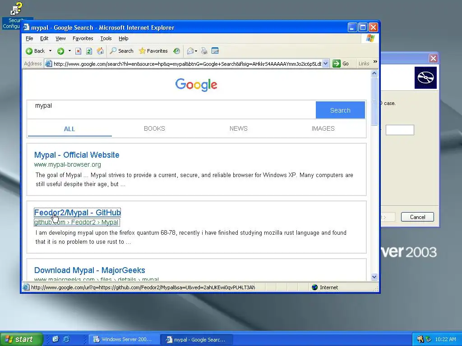The width and height of the screenshot is (462, 346).
Task: Open the Edit menu
Action: [44, 38]
